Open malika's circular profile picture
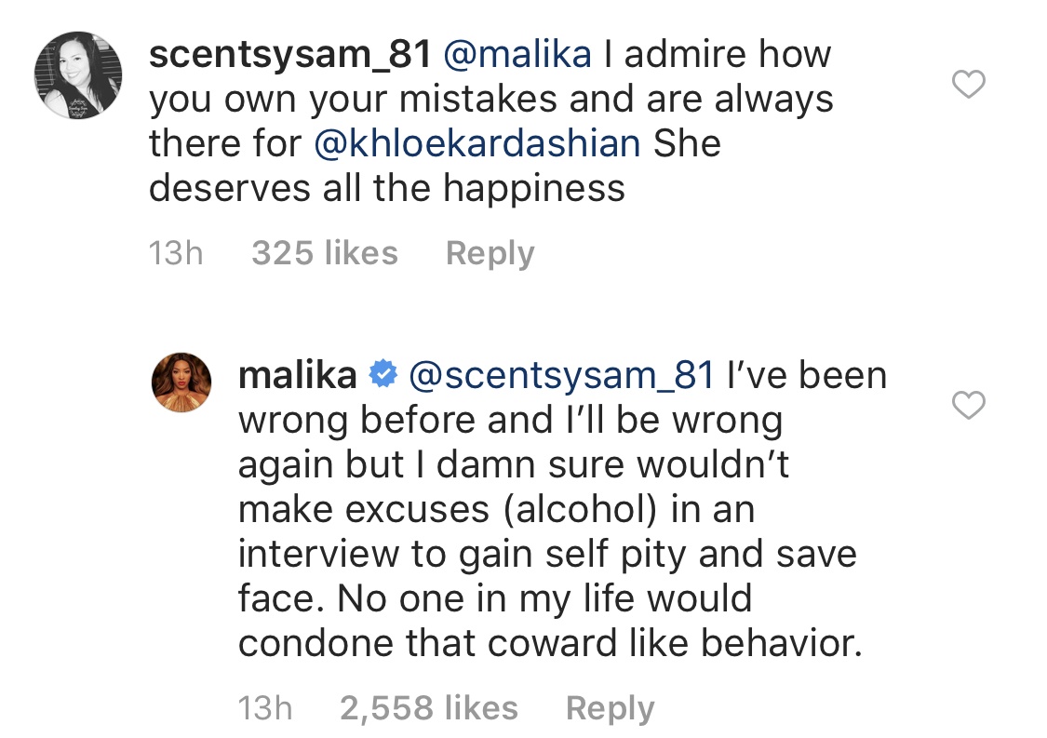1047x738 pixels. click(x=181, y=382)
